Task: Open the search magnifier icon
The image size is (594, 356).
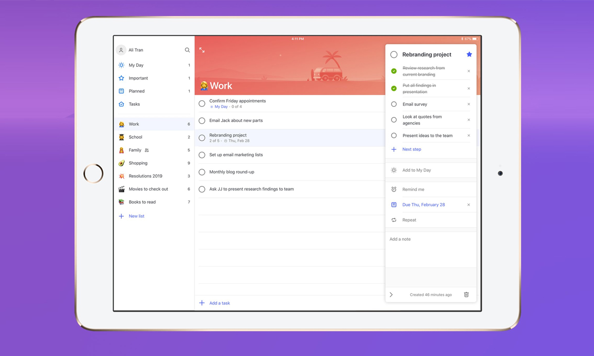Action: point(187,50)
